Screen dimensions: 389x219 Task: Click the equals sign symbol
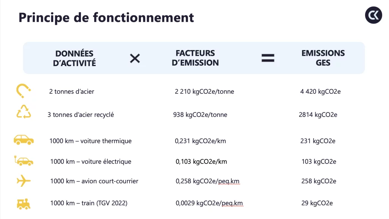(268, 58)
